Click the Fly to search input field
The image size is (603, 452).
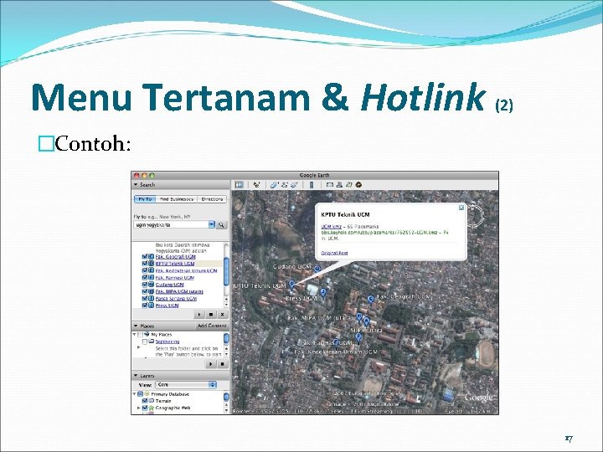click(171, 225)
